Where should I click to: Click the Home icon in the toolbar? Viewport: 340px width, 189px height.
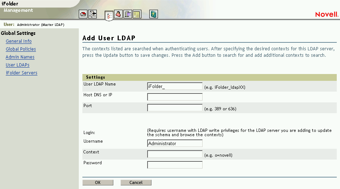(83, 14)
